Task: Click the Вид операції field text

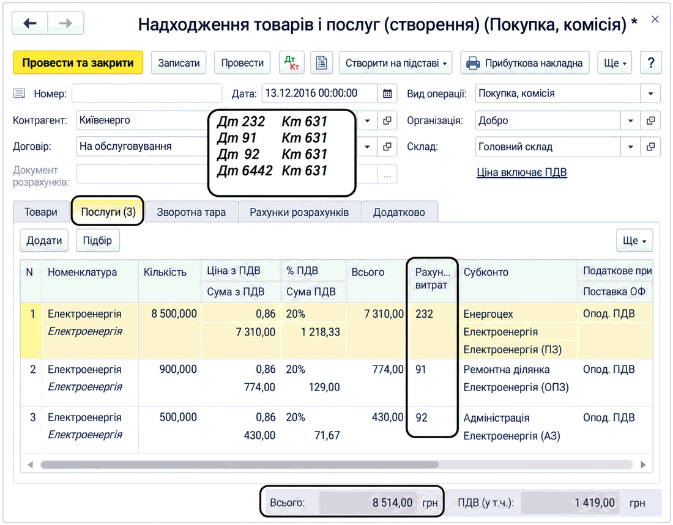Action: coord(557,94)
